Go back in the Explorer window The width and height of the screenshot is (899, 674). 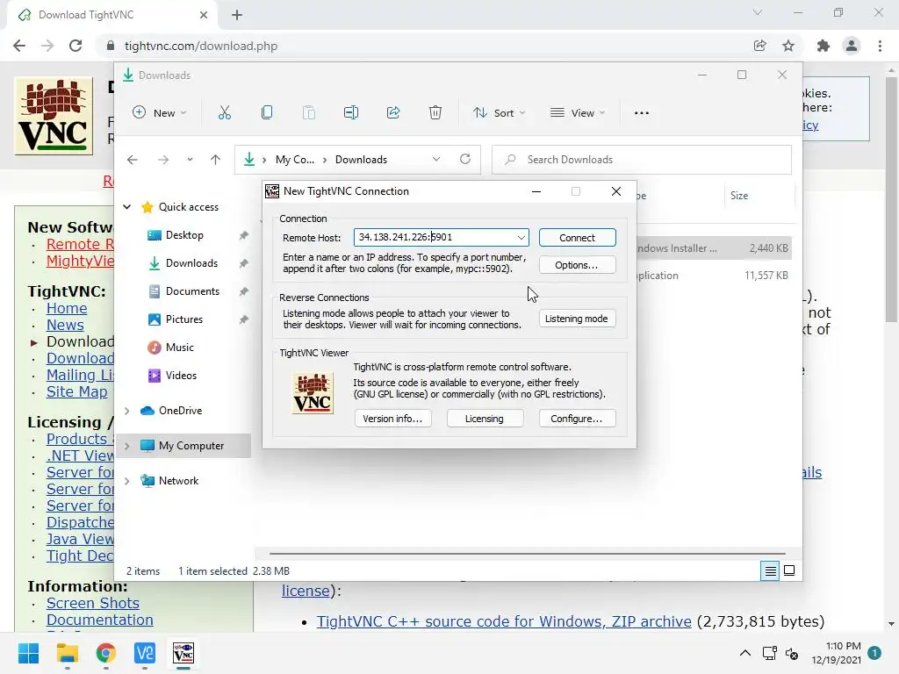point(133,160)
